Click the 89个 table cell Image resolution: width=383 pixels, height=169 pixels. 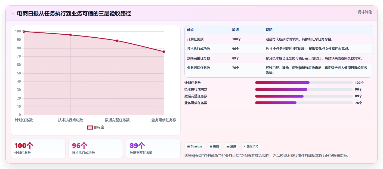point(236,58)
